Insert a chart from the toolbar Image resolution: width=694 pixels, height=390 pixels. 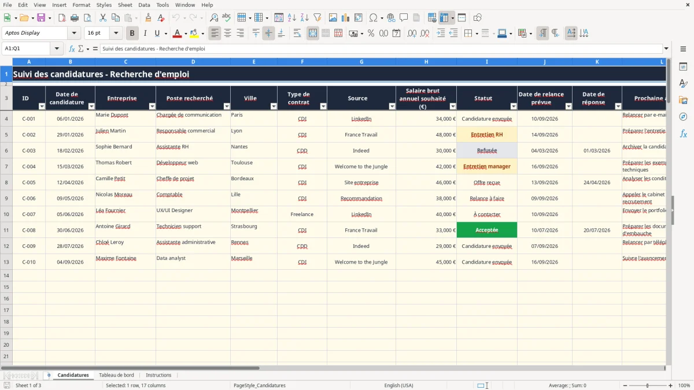coord(346,18)
